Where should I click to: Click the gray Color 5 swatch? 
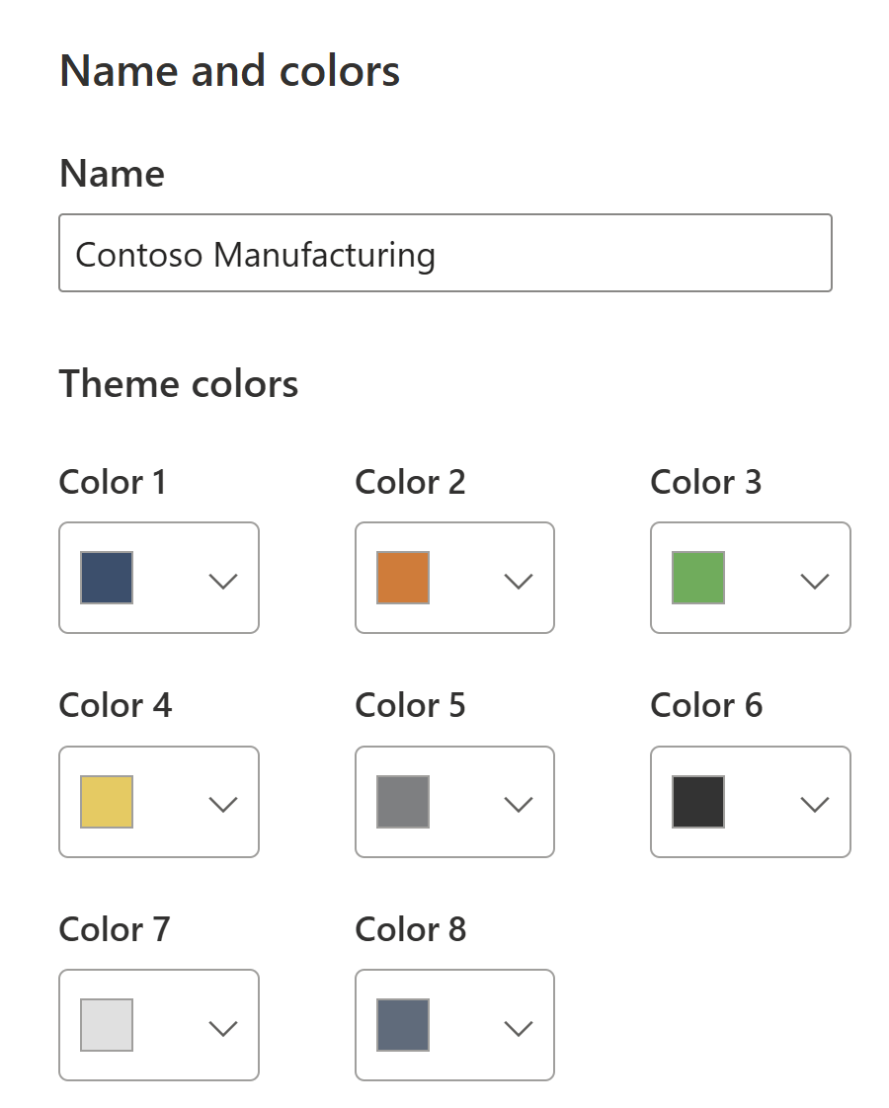coord(403,802)
